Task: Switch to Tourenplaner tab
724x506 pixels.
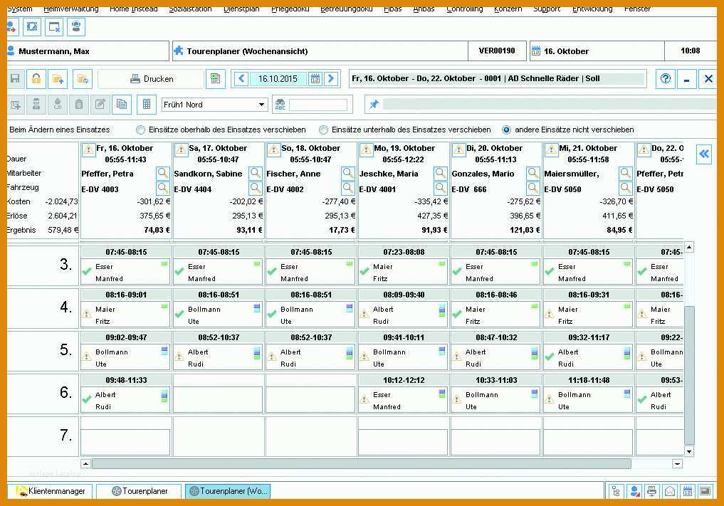Action: tap(140, 491)
